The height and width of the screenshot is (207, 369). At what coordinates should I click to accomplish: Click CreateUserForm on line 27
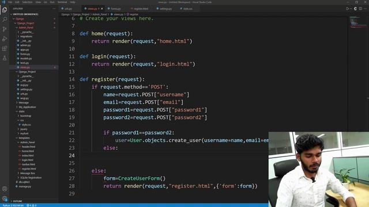pyautogui.click(x=139, y=178)
